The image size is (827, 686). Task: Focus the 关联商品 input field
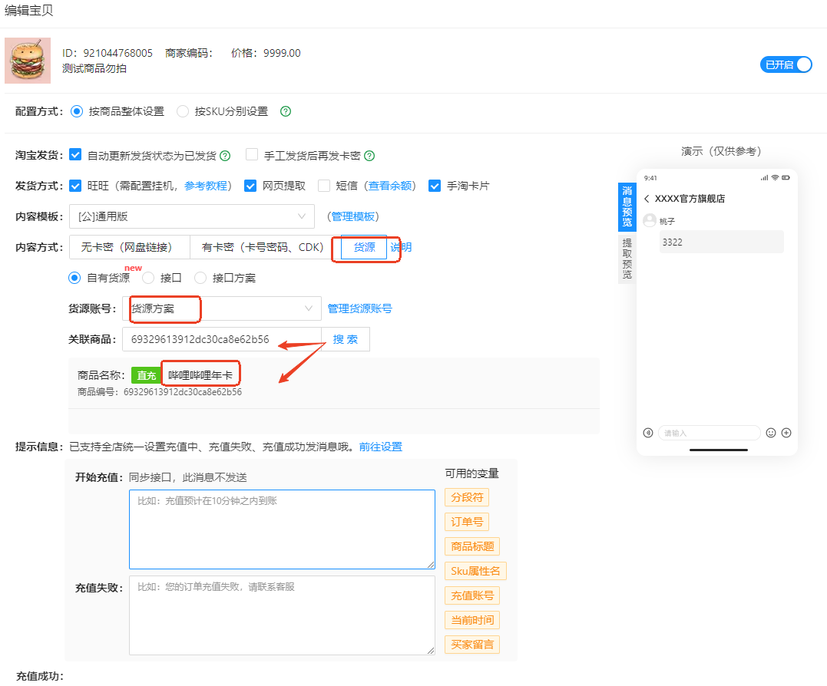click(221, 339)
